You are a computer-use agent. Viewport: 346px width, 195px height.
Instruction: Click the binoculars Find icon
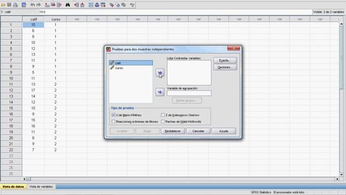click(68, 5)
